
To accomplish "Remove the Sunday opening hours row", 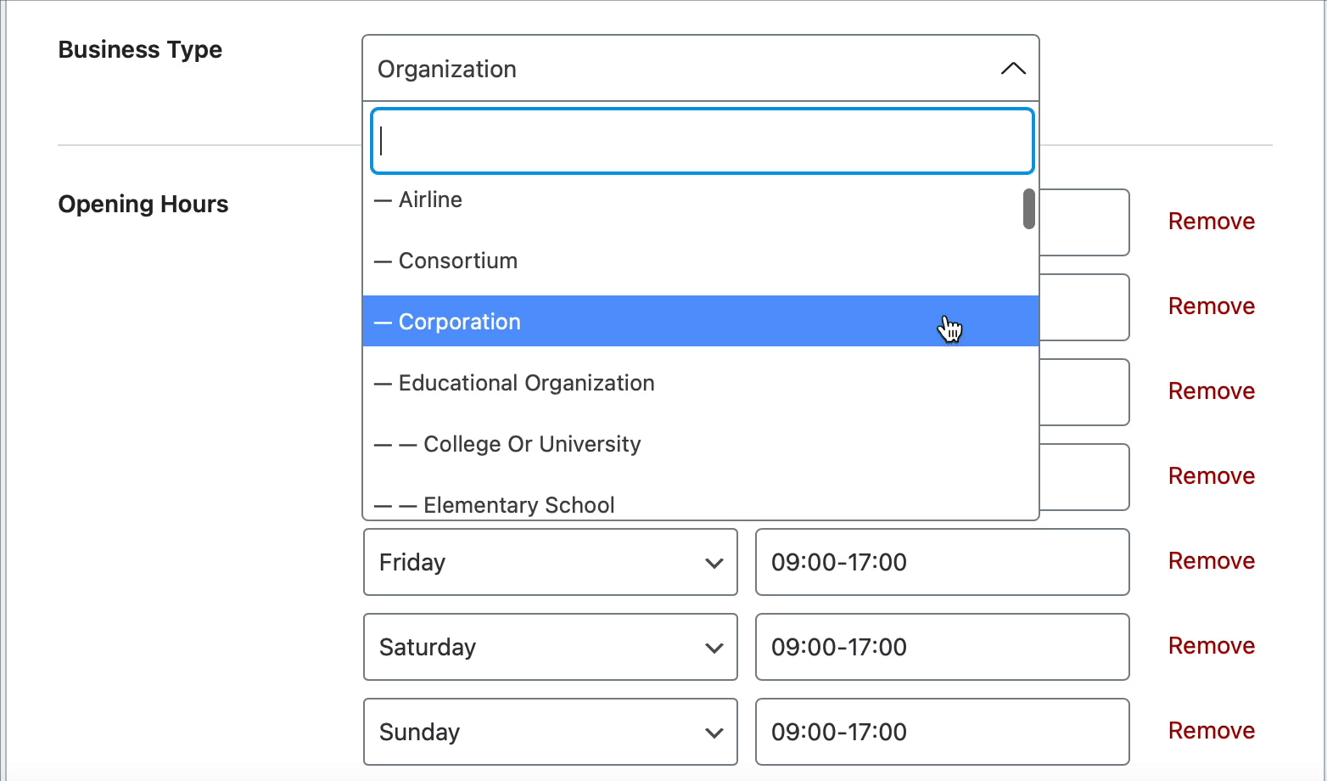I will 1211,731.
